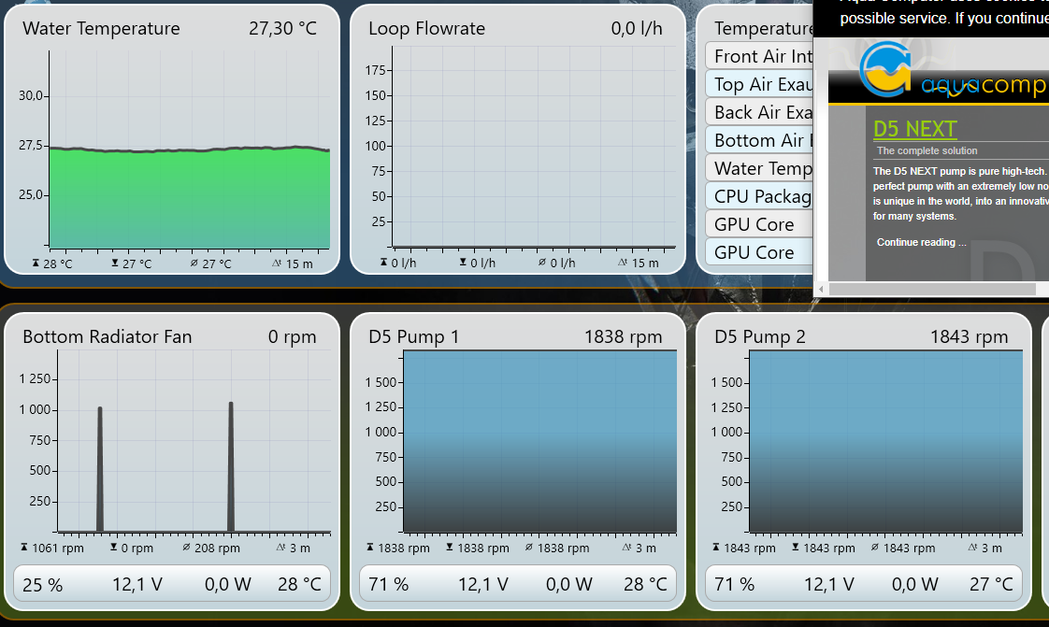Click the 27 °C value in D5 Pump 2 footer
1049x627 pixels.
[991, 584]
